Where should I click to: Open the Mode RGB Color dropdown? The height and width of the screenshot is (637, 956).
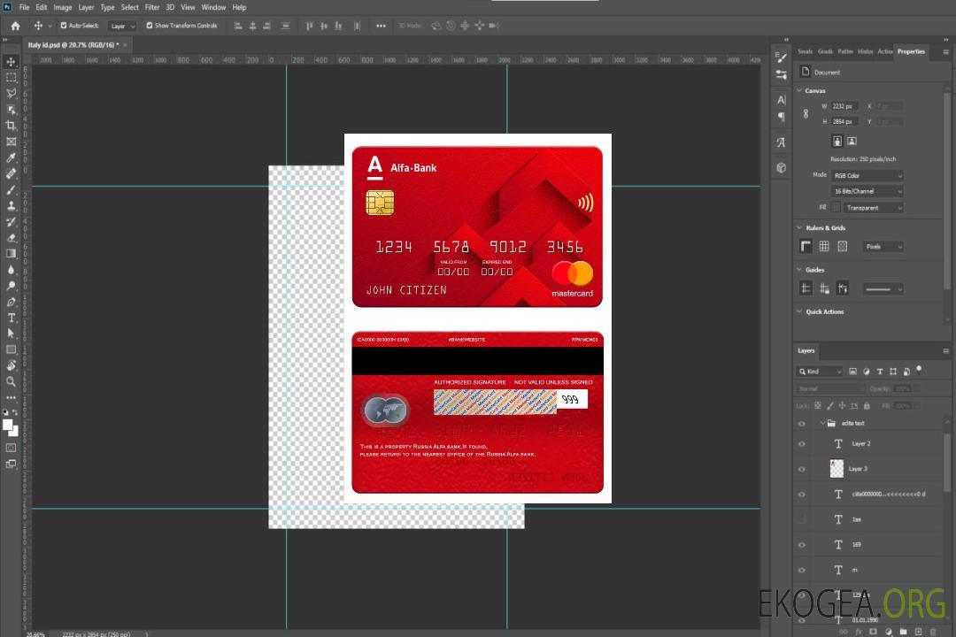coord(867,175)
